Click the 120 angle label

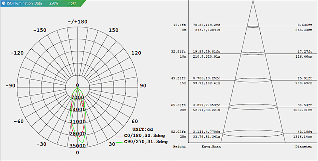(x=136, y=53)
